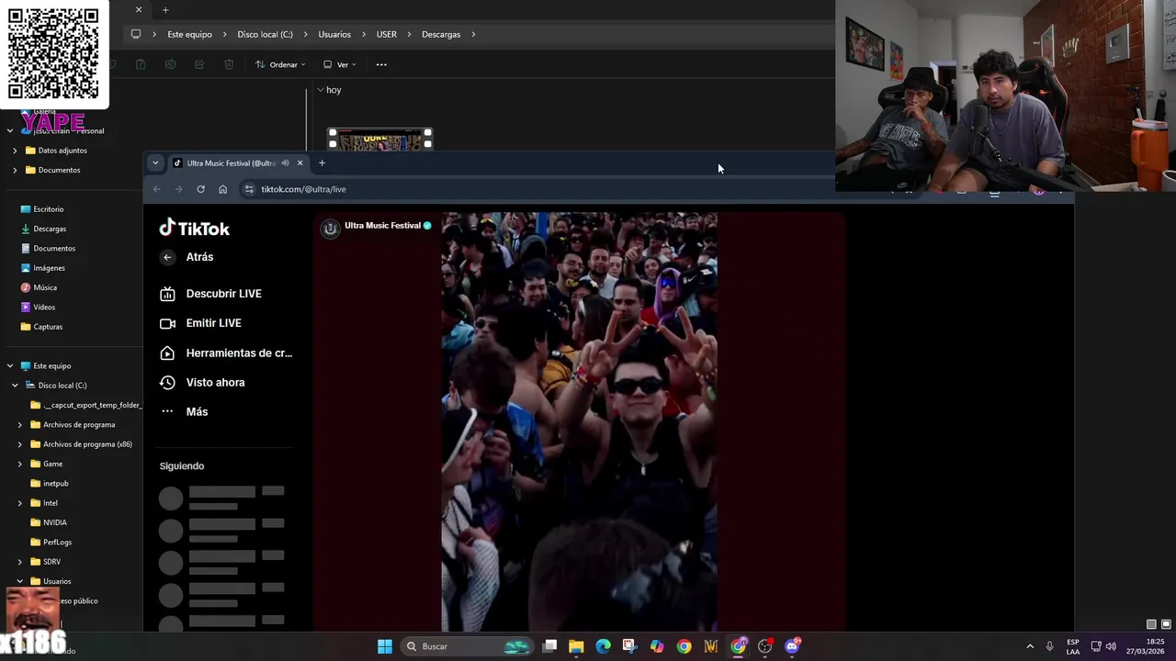Collapse Disco local (C:) tree node
Image resolution: width=1176 pixels, height=661 pixels.
tap(15, 386)
